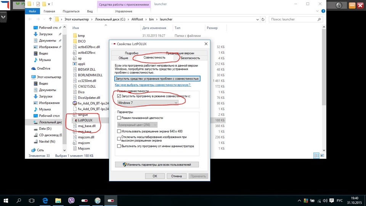
Task: Click the properties icon in quick access toolbar
Action: tap(38, 4)
